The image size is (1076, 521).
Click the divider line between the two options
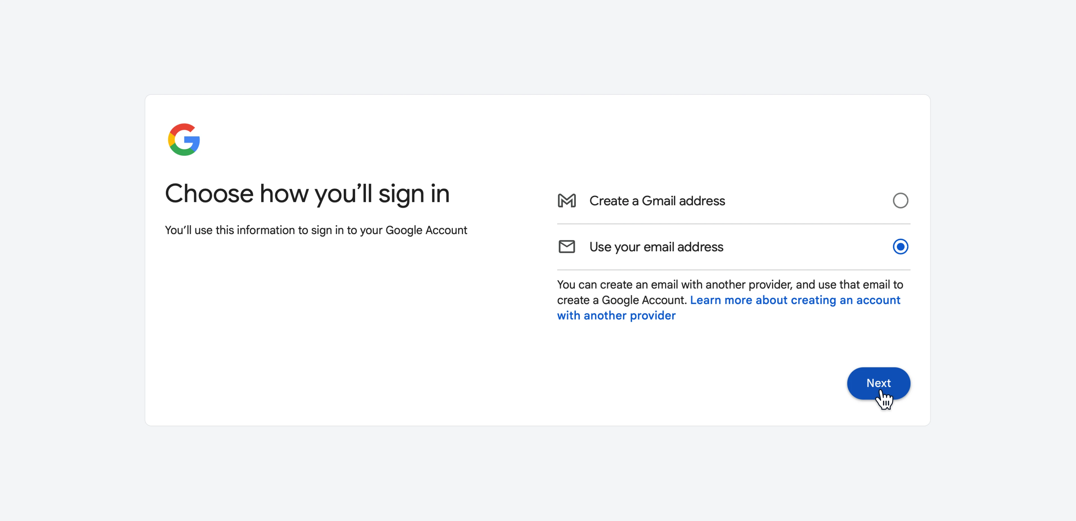point(734,224)
